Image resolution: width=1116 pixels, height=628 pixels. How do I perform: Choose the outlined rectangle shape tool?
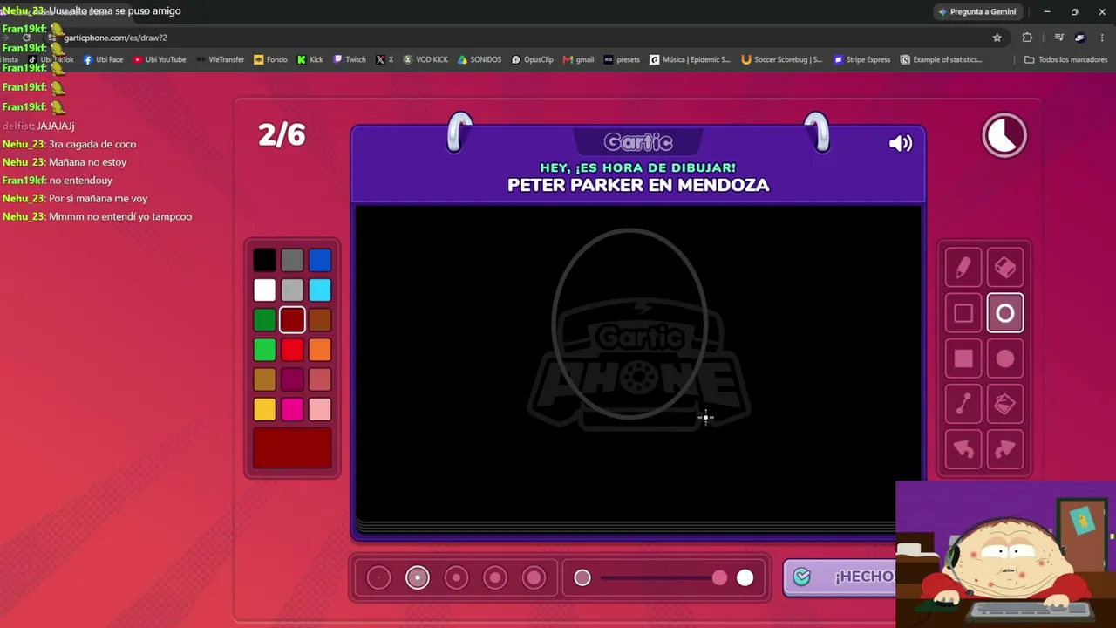pyautogui.click(x=963, y=313)
